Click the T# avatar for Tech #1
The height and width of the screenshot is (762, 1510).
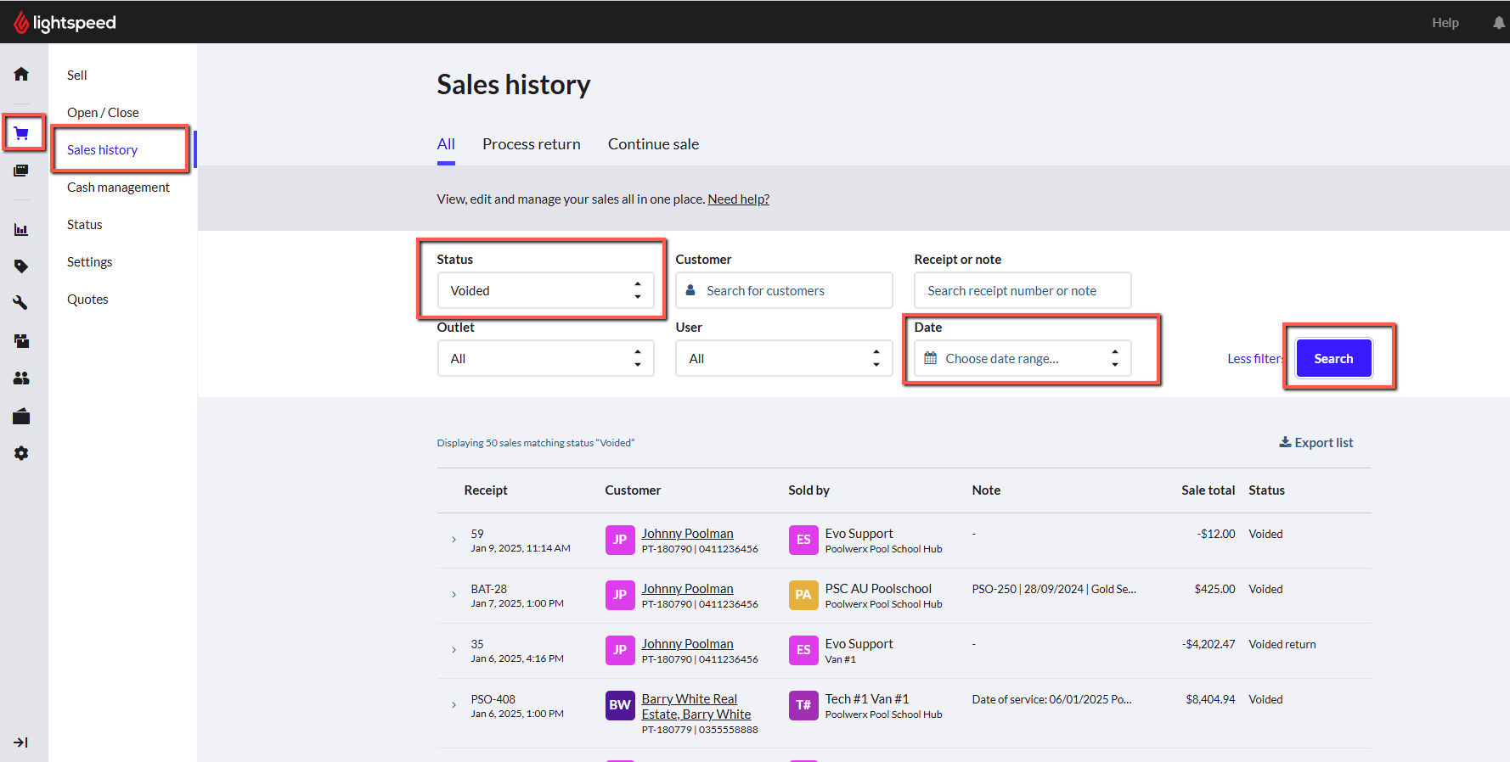[803, 705]
